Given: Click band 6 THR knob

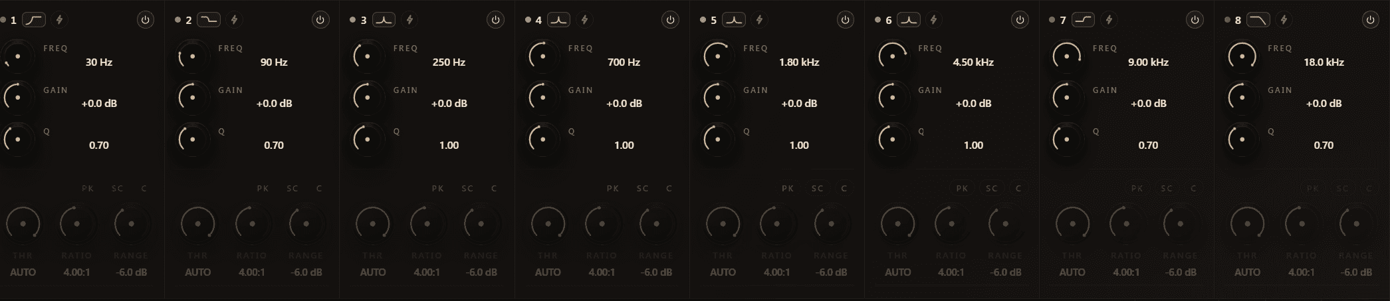Looking at the screenshot, I should pos(898,224).
